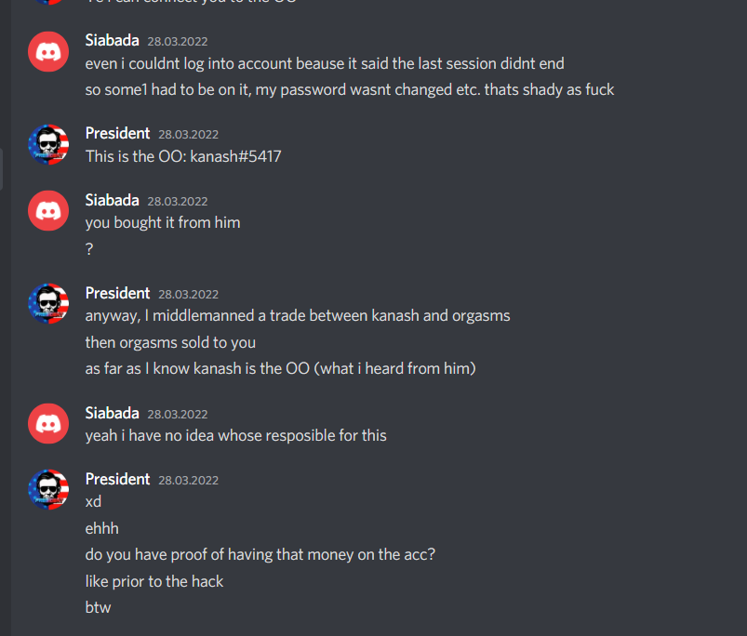Click username President above 'This is the OO'
This screenshot has height=636, width=747.
pos(117,133)
